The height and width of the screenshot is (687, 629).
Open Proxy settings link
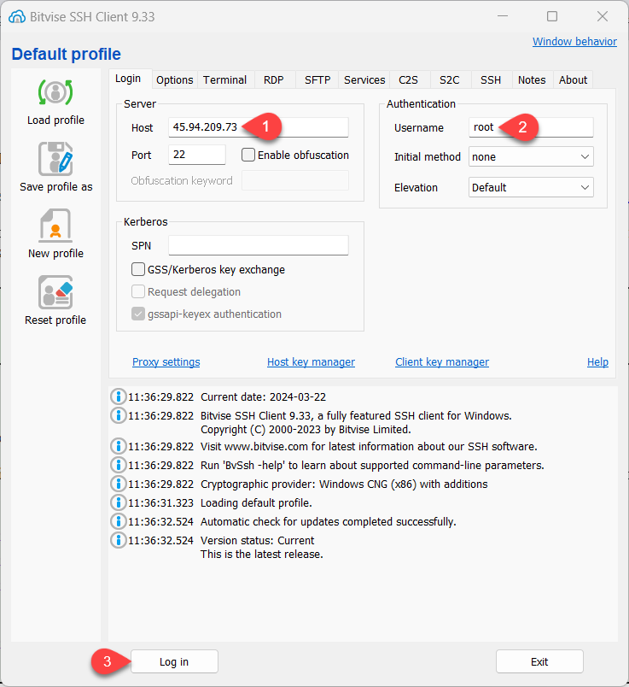pos(166,362)
